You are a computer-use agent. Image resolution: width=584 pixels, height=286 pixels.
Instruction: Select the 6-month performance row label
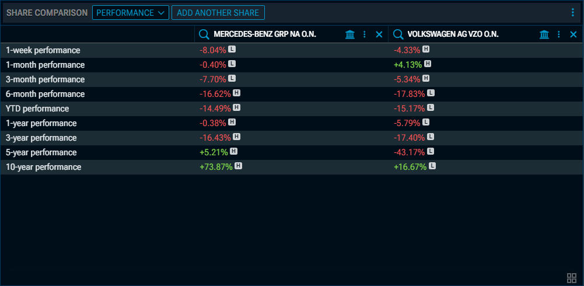pyautogui.click(x=45, y=94)
